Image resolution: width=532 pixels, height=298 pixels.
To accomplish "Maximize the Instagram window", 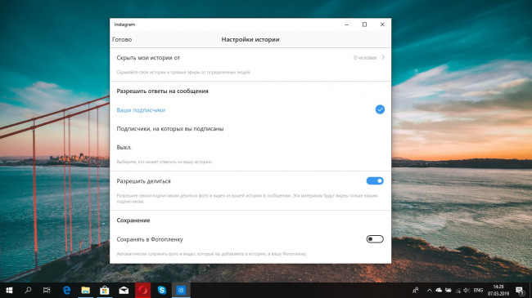I will click(x=364, y=24).
